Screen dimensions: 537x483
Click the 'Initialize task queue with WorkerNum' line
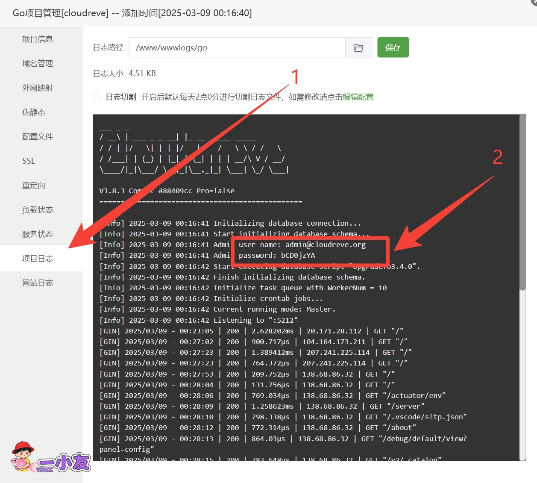(243, 288)
